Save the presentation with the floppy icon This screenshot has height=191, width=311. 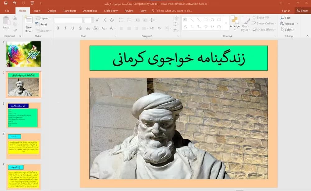6,3
